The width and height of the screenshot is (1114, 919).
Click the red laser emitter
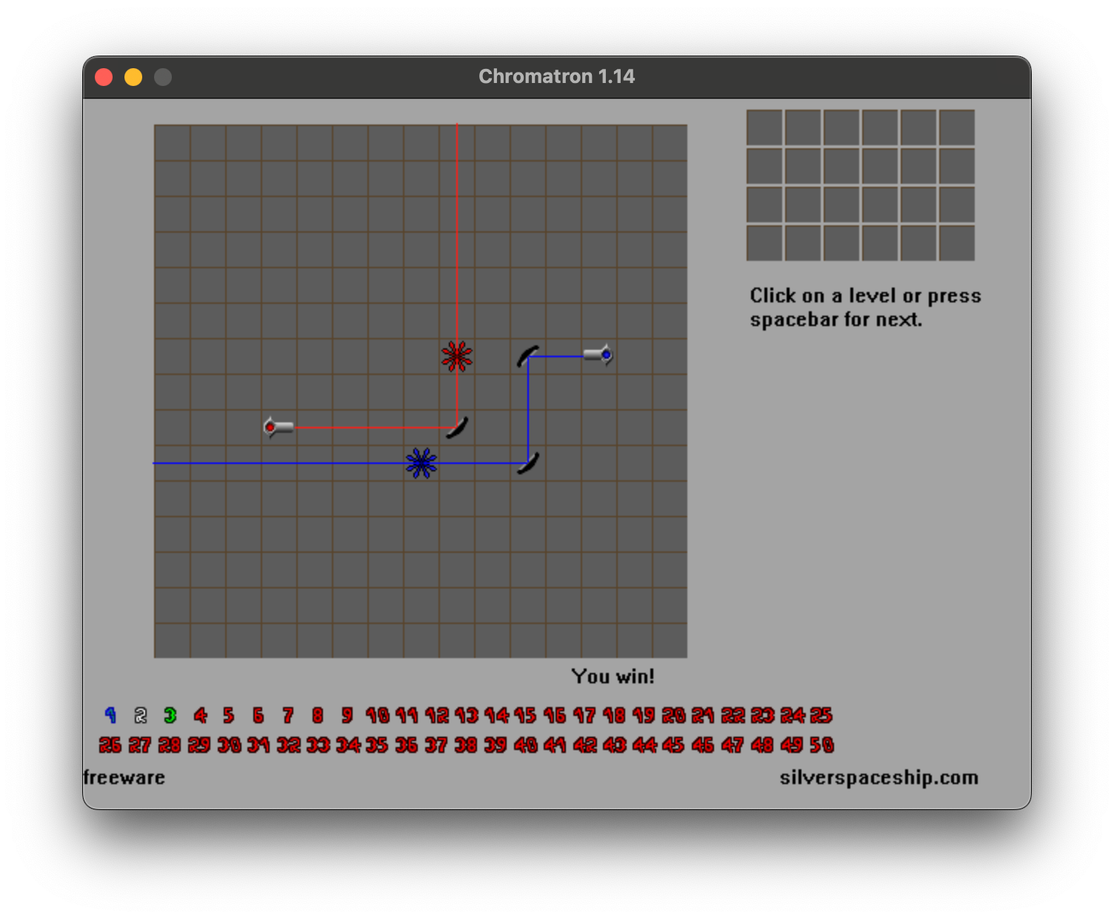pyautogui.click(x=279, y=426)
